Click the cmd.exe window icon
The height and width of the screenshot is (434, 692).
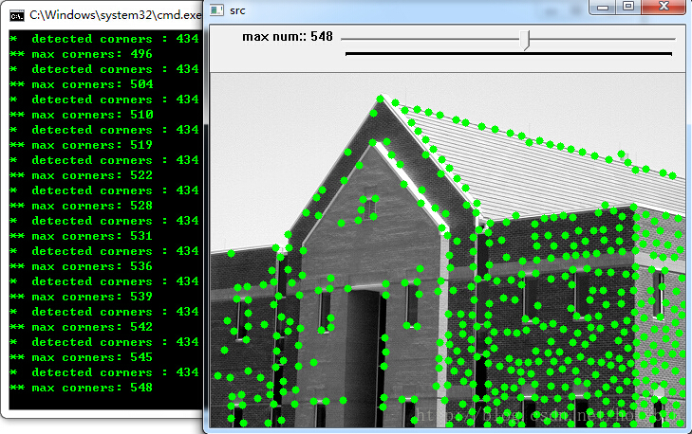point(16,15)
